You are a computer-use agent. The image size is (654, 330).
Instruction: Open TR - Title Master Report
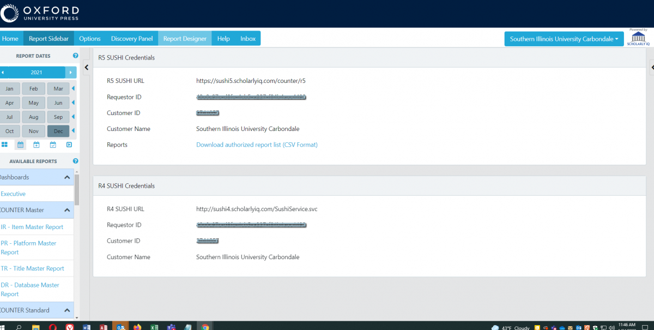pos(33,268)
